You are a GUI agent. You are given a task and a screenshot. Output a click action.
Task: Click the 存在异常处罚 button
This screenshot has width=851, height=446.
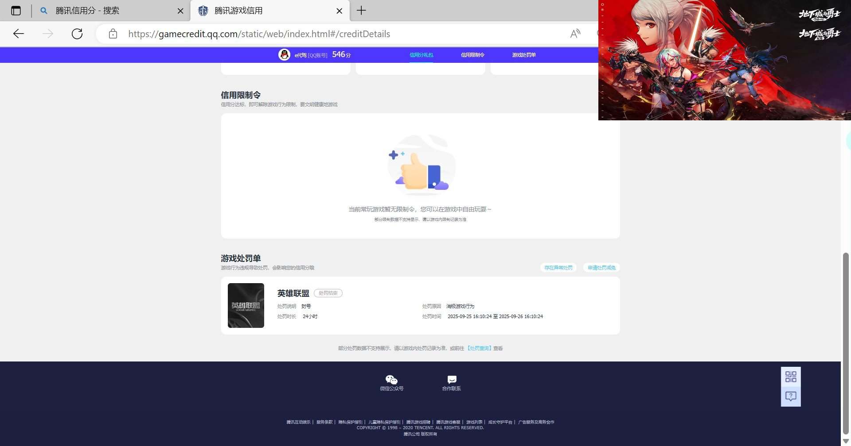coord(558,268)
